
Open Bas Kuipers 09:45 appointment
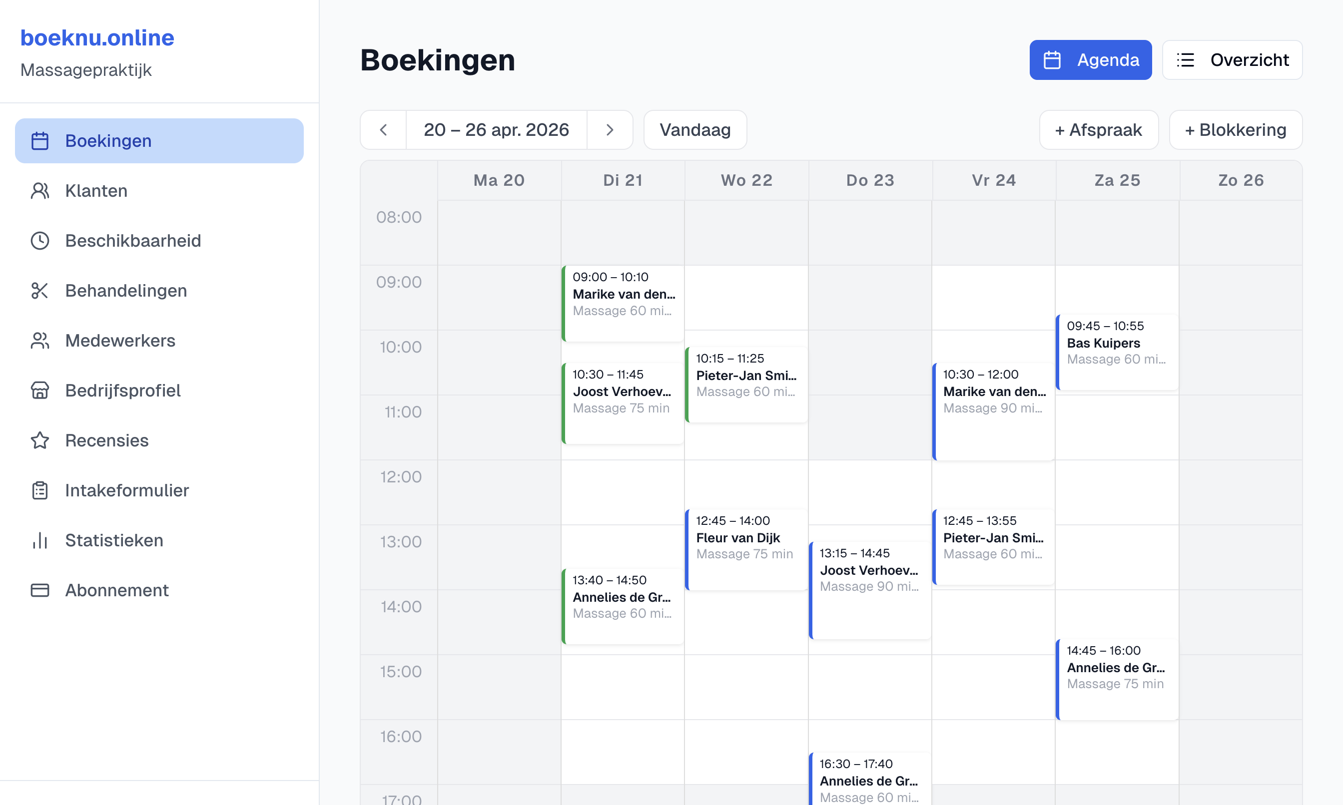(1117, 352)
